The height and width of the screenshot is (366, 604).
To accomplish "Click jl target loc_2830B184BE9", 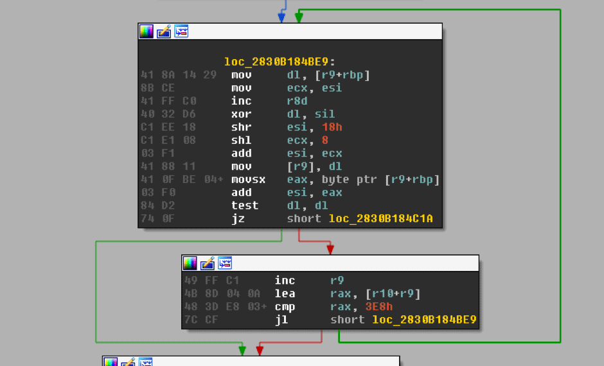I will (x=424, y=320).
